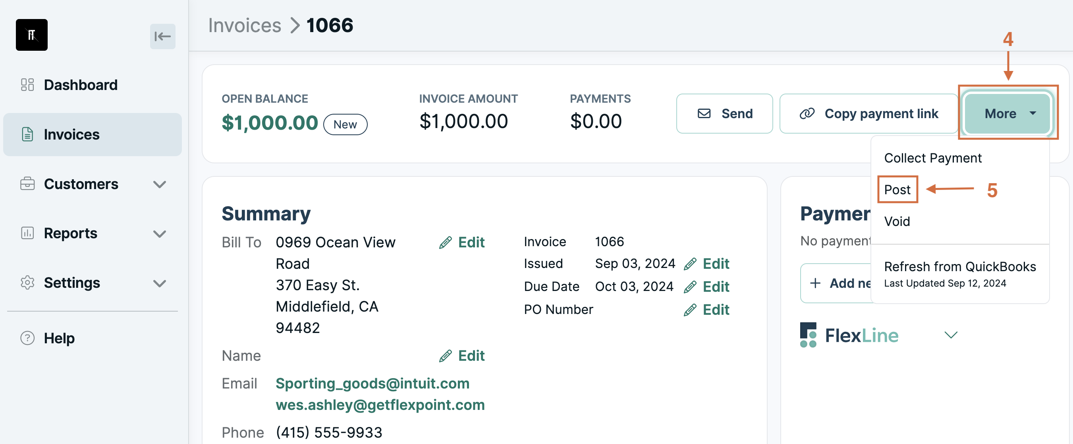The height and width of the screenshot is (444, 1073).
Task: Select Collect Payment menu option
Action: coord(933,158)
